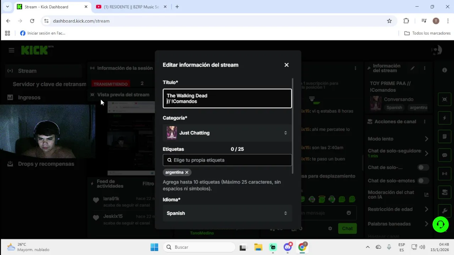Click pencil edit icon in Información del stream
The height and width of the screenshot is (255, 454).
click(x=413, y=68)
